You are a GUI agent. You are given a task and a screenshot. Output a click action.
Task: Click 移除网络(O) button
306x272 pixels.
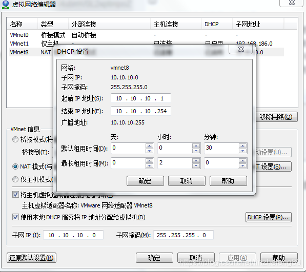coord(277,117)
